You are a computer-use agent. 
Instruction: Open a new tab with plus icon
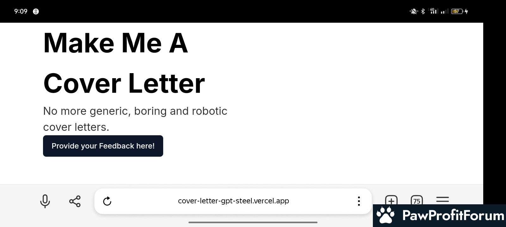[391, 200]
